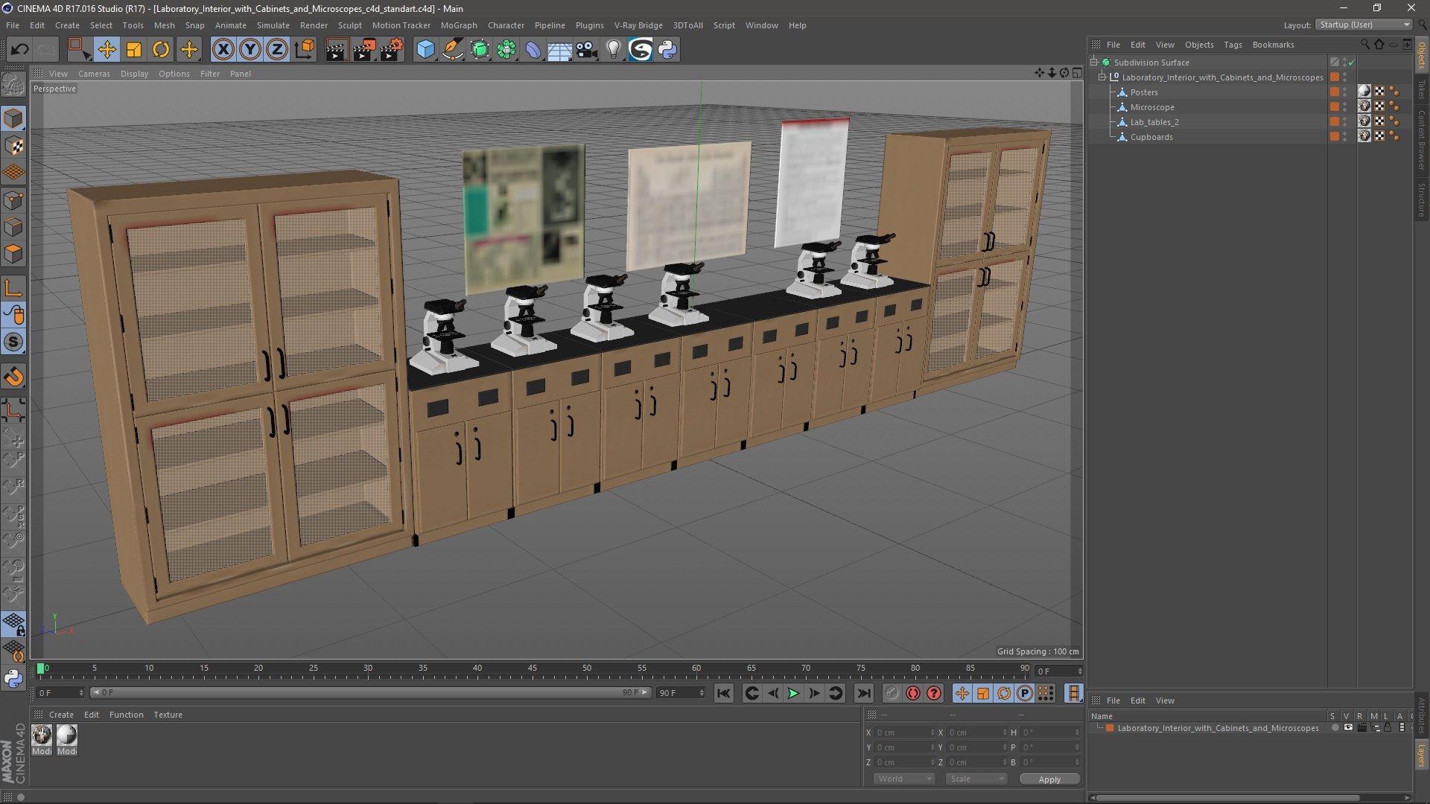Add a Cube primitive object
This screenshot has height=804, width=1430.
[x=425, y=50]
